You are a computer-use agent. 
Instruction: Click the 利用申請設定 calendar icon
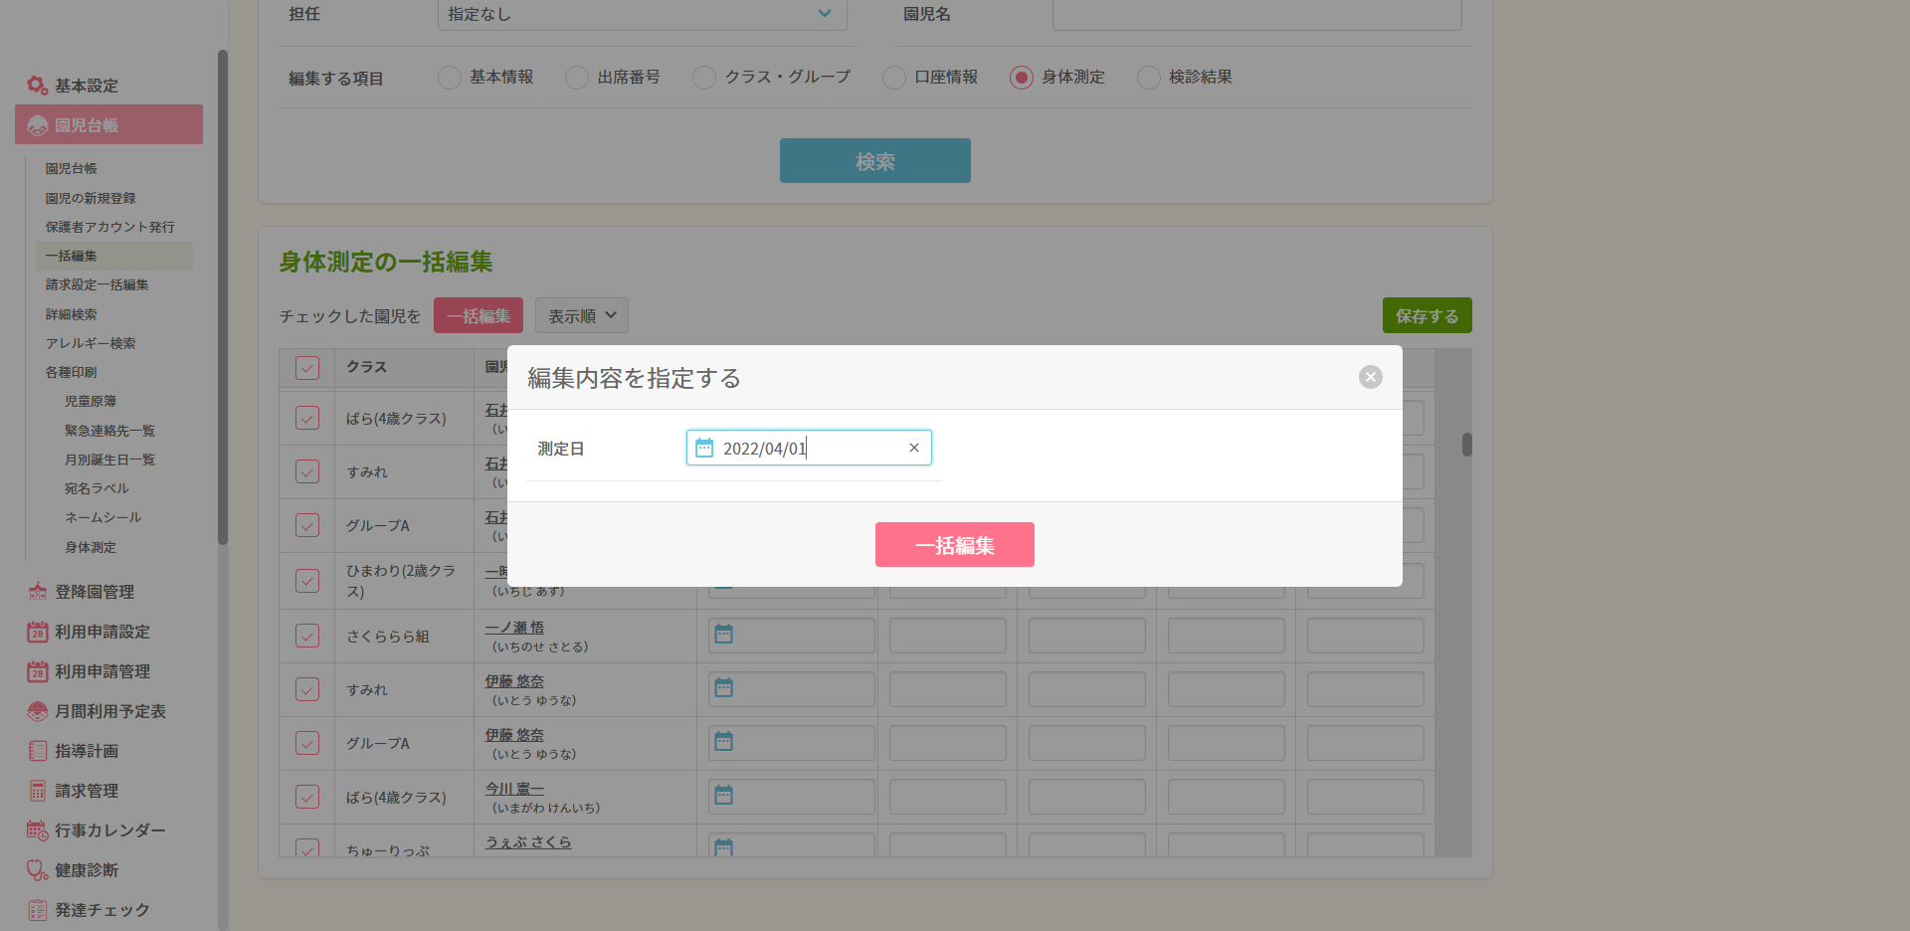[38, 632]
